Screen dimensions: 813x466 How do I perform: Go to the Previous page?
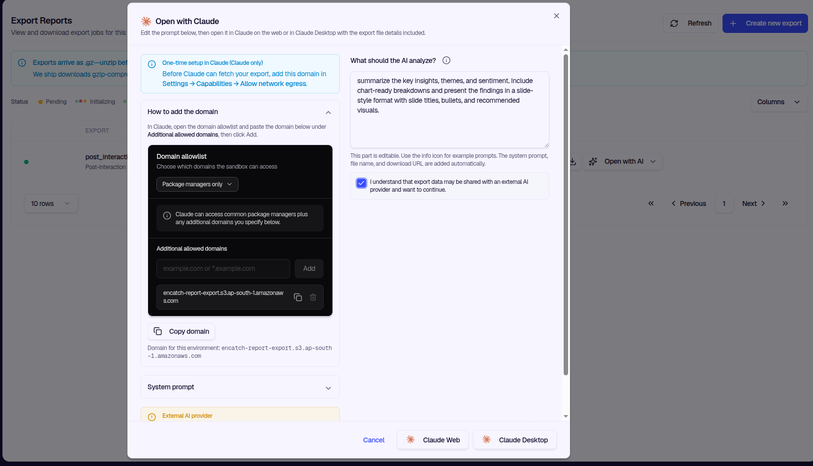pyautogui.click(x=689, y=204)
